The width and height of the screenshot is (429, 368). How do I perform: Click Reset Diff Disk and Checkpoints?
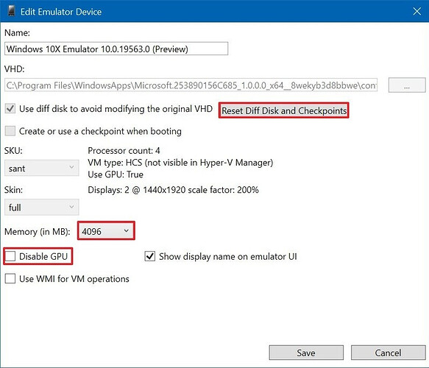click(x=284, y=110)
